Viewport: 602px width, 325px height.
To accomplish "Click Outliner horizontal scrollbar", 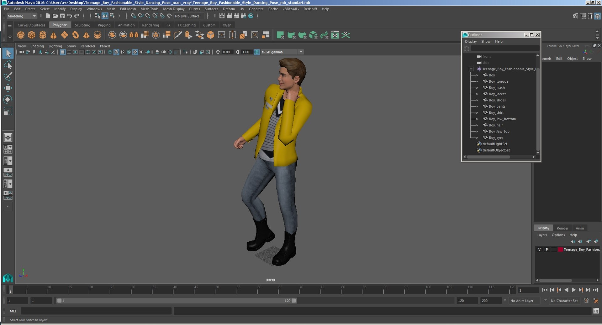I will [488, 157].
